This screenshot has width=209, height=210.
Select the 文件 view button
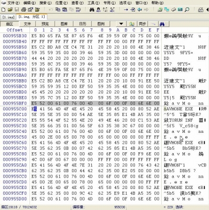point(27,24)
